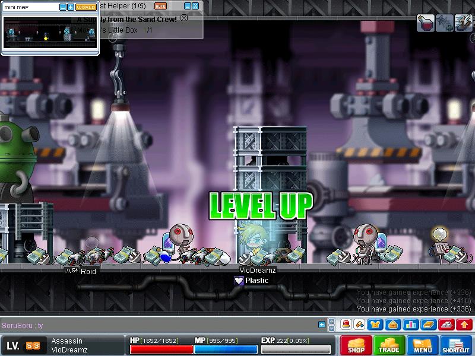The image size is (475, 356).
Task: Open the stats bar-chart icon
Action: pos(411,325)
